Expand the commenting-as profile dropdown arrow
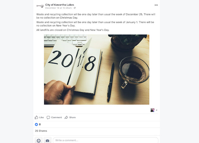Image resolution: width=199 pixels, height=143 pixels. pos(157,110)
